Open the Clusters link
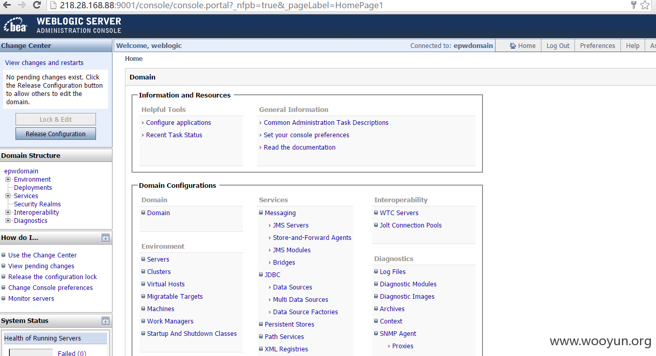Viewport: 656px width, 356px height. [159, 272]
